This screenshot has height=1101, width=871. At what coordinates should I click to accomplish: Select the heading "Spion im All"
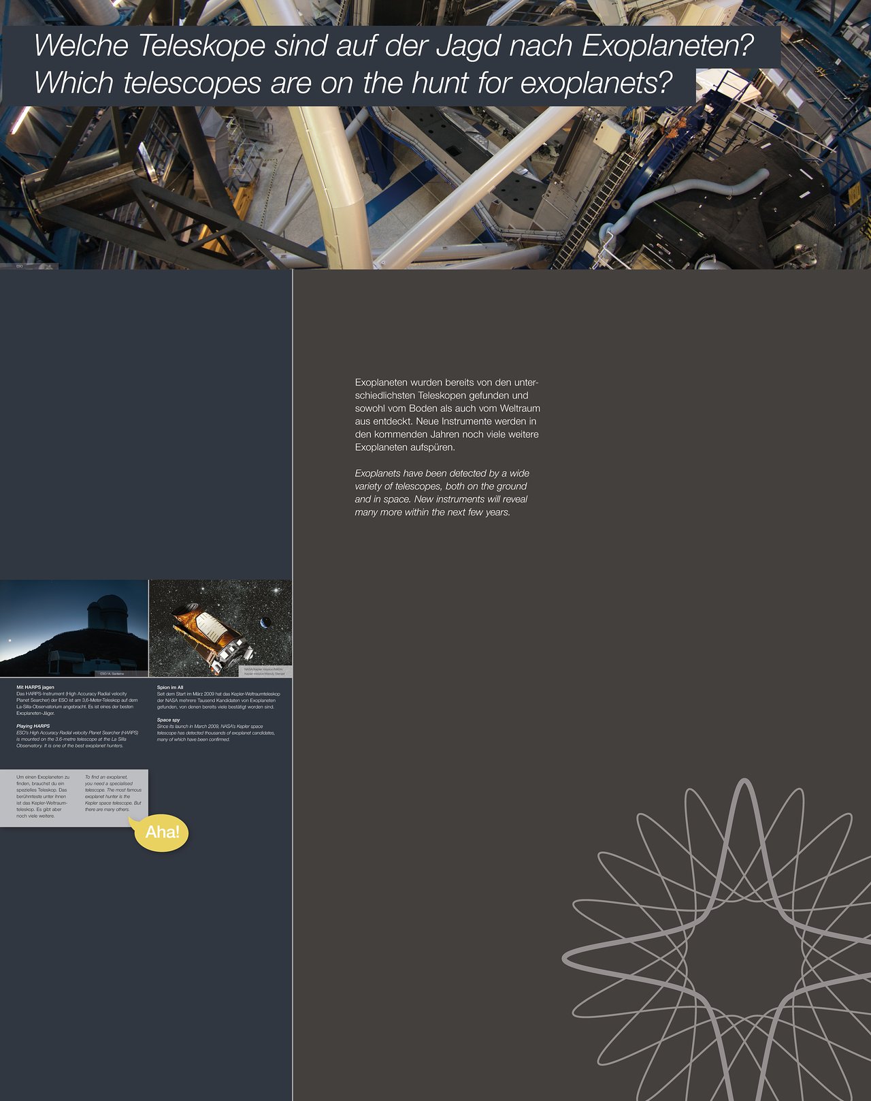click(170, 688)
